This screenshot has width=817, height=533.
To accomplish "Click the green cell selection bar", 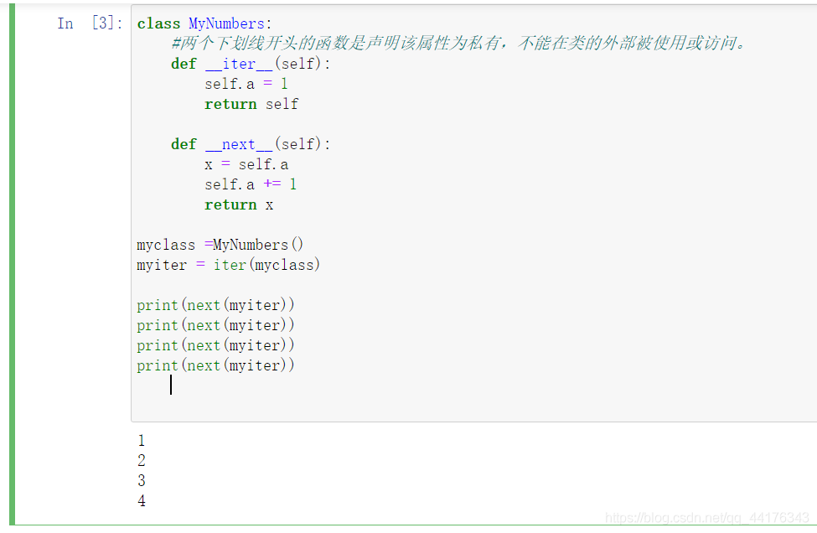I will pos(12,264).
